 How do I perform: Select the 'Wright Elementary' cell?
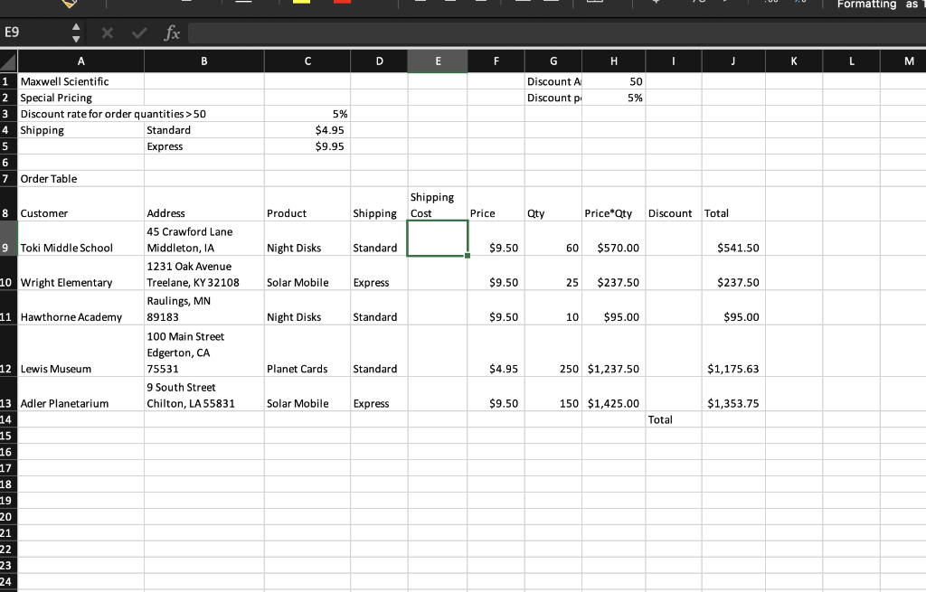click(80, 273)
